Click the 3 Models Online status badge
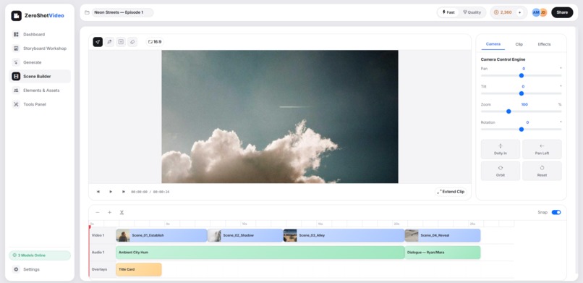The height and width of the screenshot is (283, 583). (x=40, y=255)
